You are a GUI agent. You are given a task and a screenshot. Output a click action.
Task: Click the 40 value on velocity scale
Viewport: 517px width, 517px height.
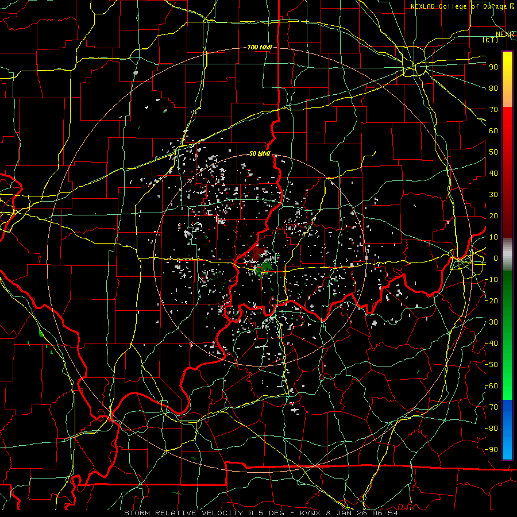[493, 173]
